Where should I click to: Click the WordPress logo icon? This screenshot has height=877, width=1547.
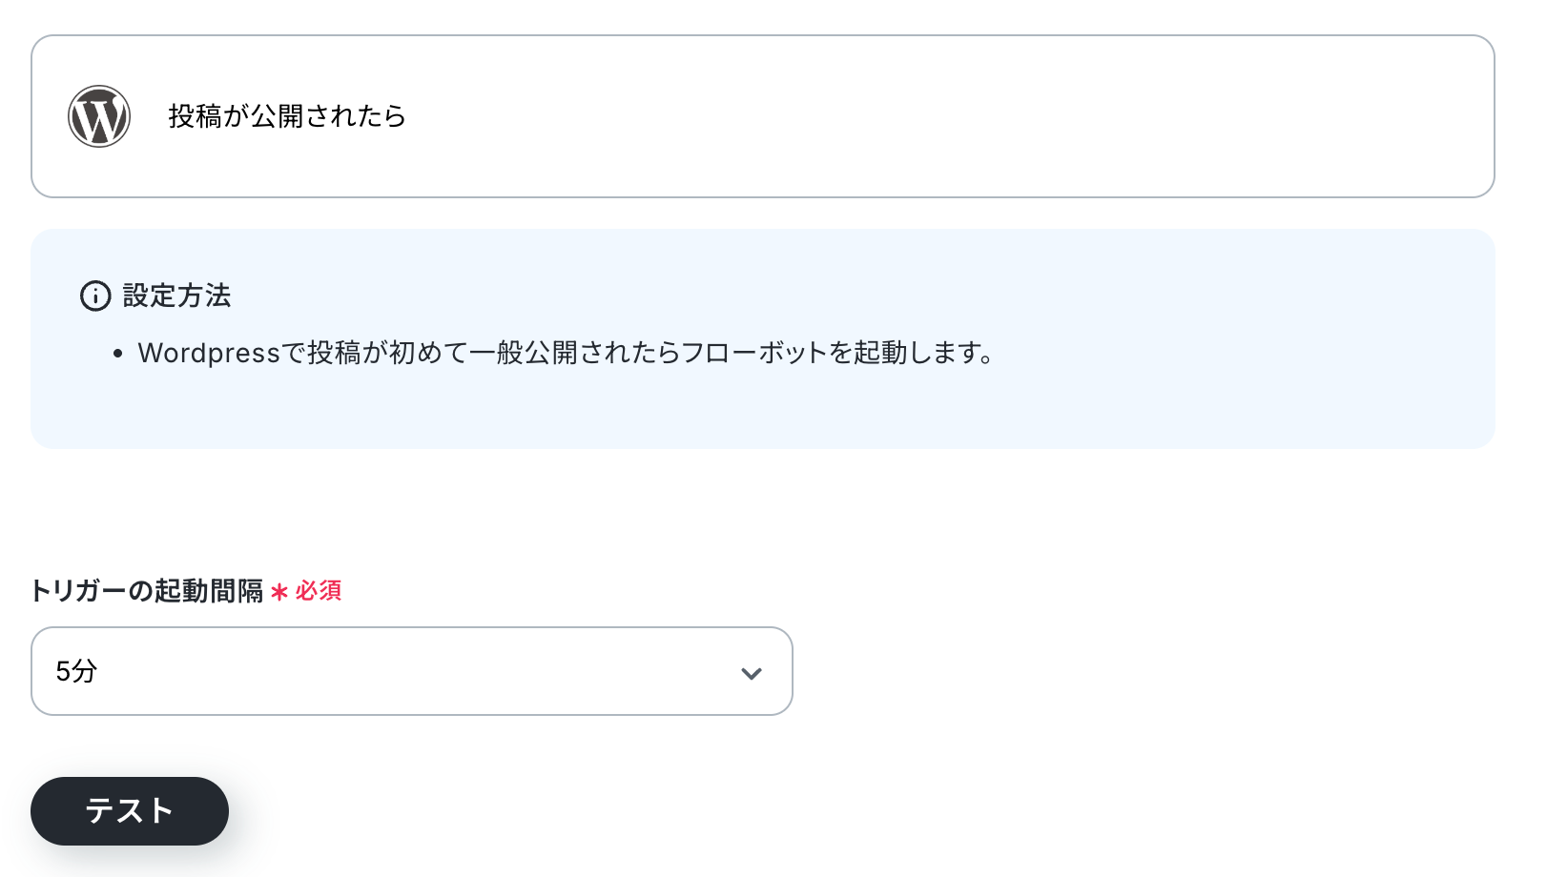pyautogui.click(x=99, y=116)
